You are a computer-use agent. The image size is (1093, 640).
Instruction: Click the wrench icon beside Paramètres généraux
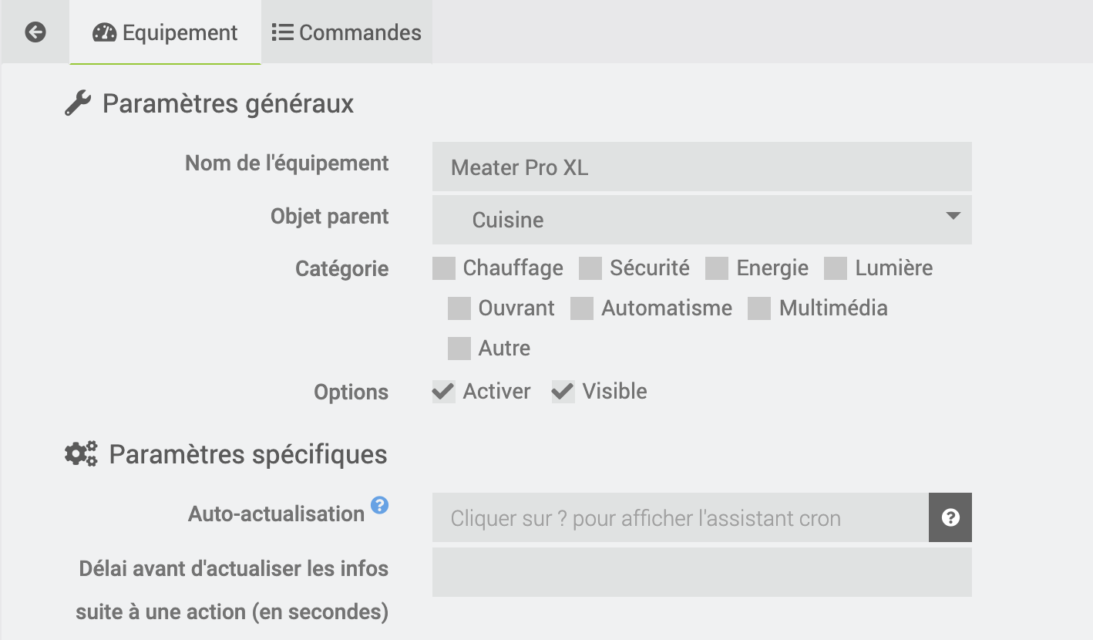79,101
